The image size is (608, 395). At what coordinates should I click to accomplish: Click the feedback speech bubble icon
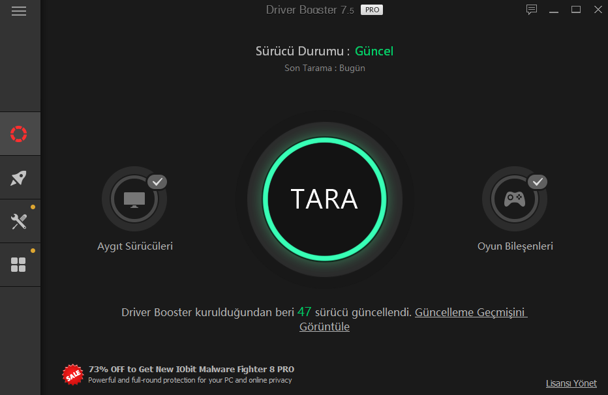(532, 10)
